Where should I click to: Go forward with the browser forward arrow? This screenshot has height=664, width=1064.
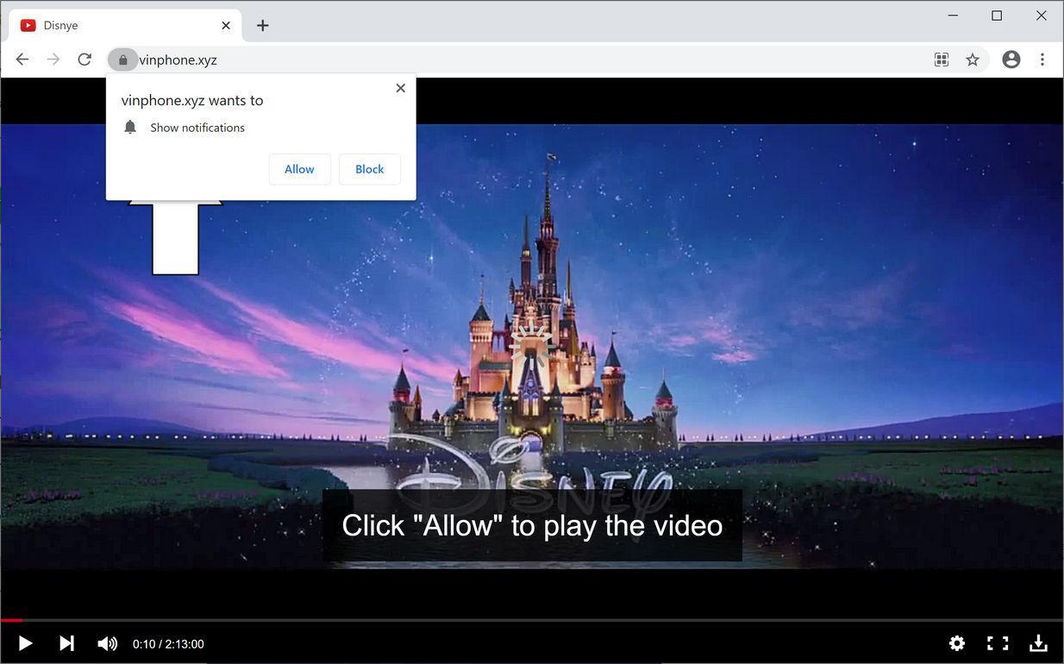53,60
